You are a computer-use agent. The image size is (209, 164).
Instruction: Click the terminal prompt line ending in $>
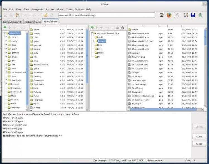[32, 136]
